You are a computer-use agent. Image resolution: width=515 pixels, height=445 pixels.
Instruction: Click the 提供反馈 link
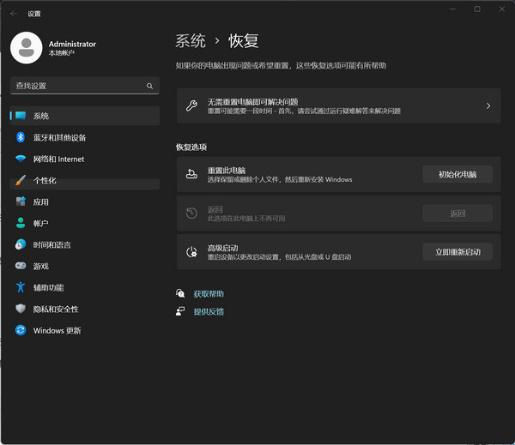(209, 311)
